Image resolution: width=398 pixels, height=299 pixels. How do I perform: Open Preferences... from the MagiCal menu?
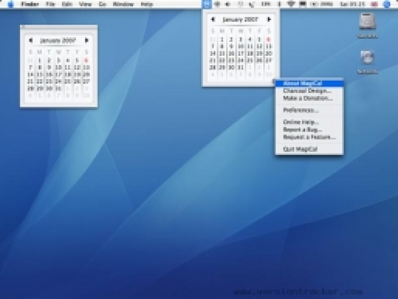pyautogui.click(x=309, y=110)
